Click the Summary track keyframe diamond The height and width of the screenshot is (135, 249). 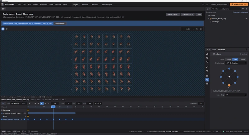(x=28, y=110)
